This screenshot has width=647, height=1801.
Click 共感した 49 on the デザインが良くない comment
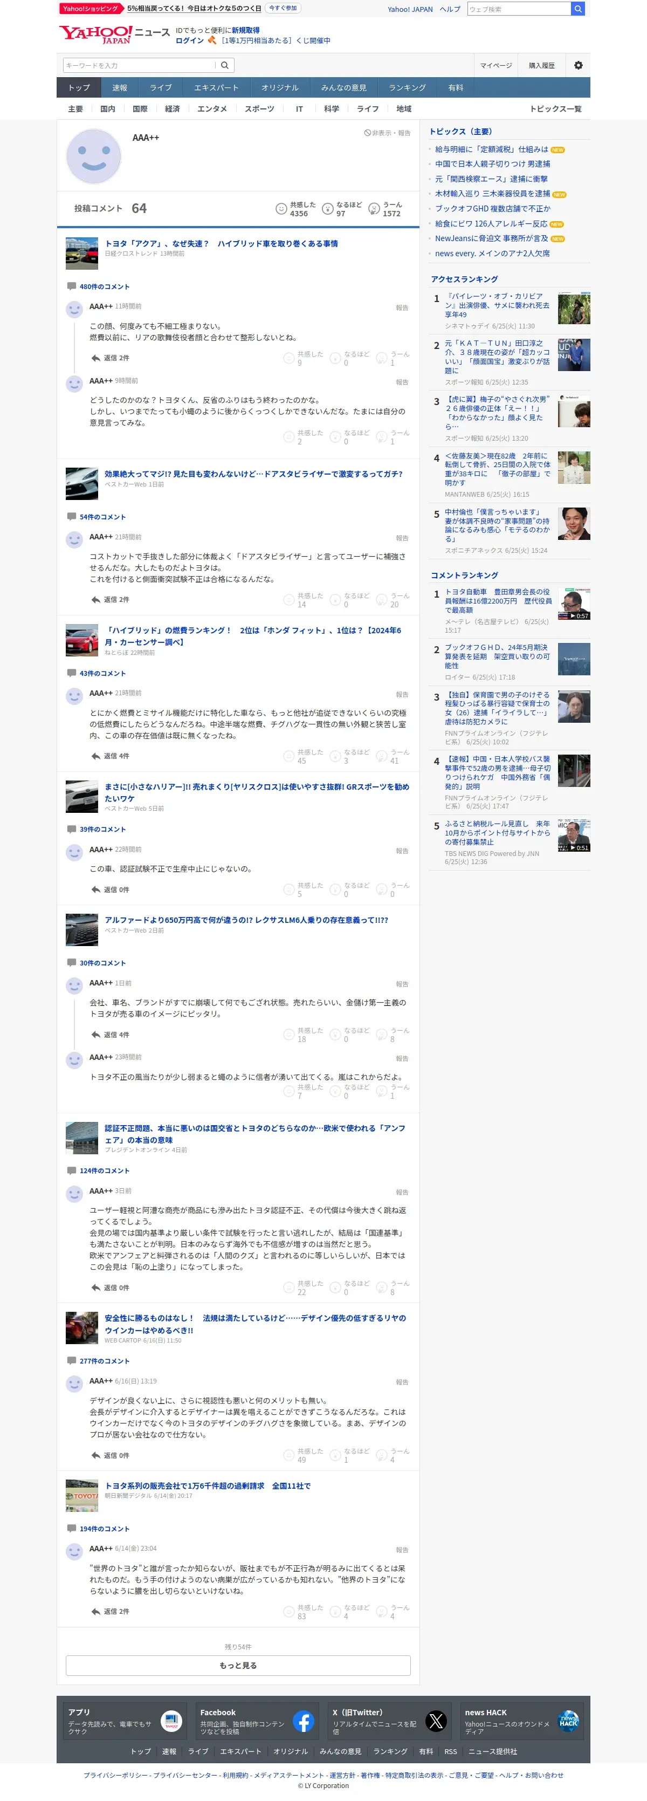point(303,1456)
